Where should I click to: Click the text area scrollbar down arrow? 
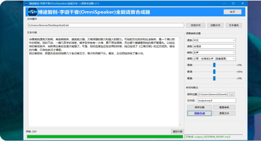tap(180, 125)
